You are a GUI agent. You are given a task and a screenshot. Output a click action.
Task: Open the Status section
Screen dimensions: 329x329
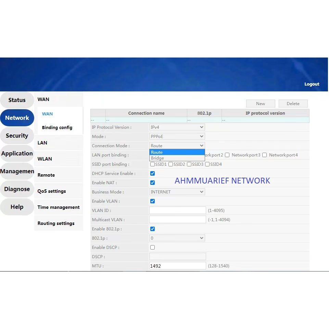click(17, 100)
